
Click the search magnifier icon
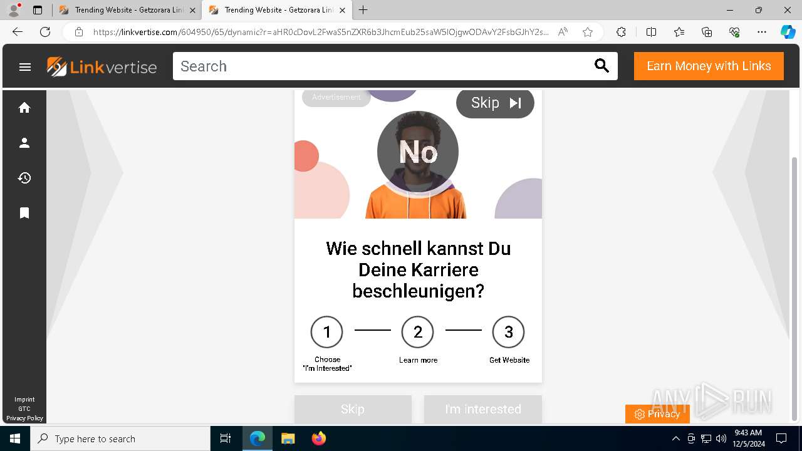601,66
